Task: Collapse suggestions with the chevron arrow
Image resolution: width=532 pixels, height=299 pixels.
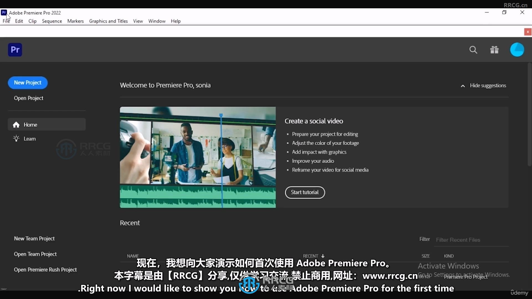Action: (x=463, y=86)
